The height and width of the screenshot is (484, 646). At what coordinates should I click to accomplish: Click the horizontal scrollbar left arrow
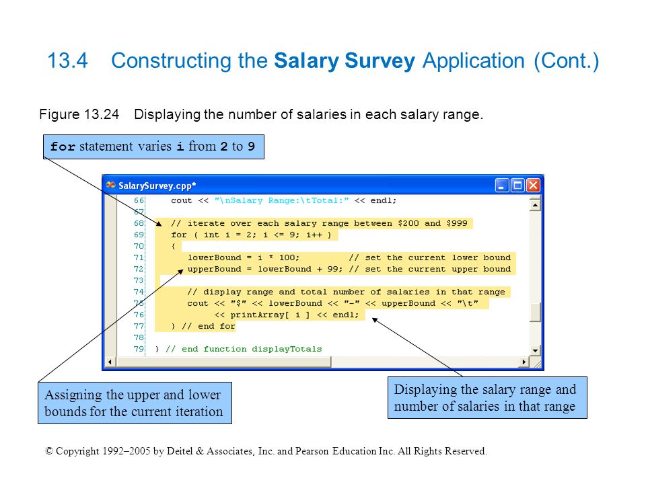point(110,362)
